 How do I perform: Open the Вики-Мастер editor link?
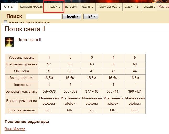coord(15,129)
